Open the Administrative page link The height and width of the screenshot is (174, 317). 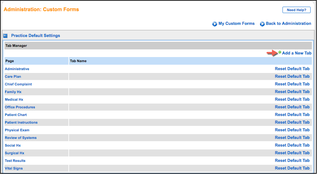(17, 69)
